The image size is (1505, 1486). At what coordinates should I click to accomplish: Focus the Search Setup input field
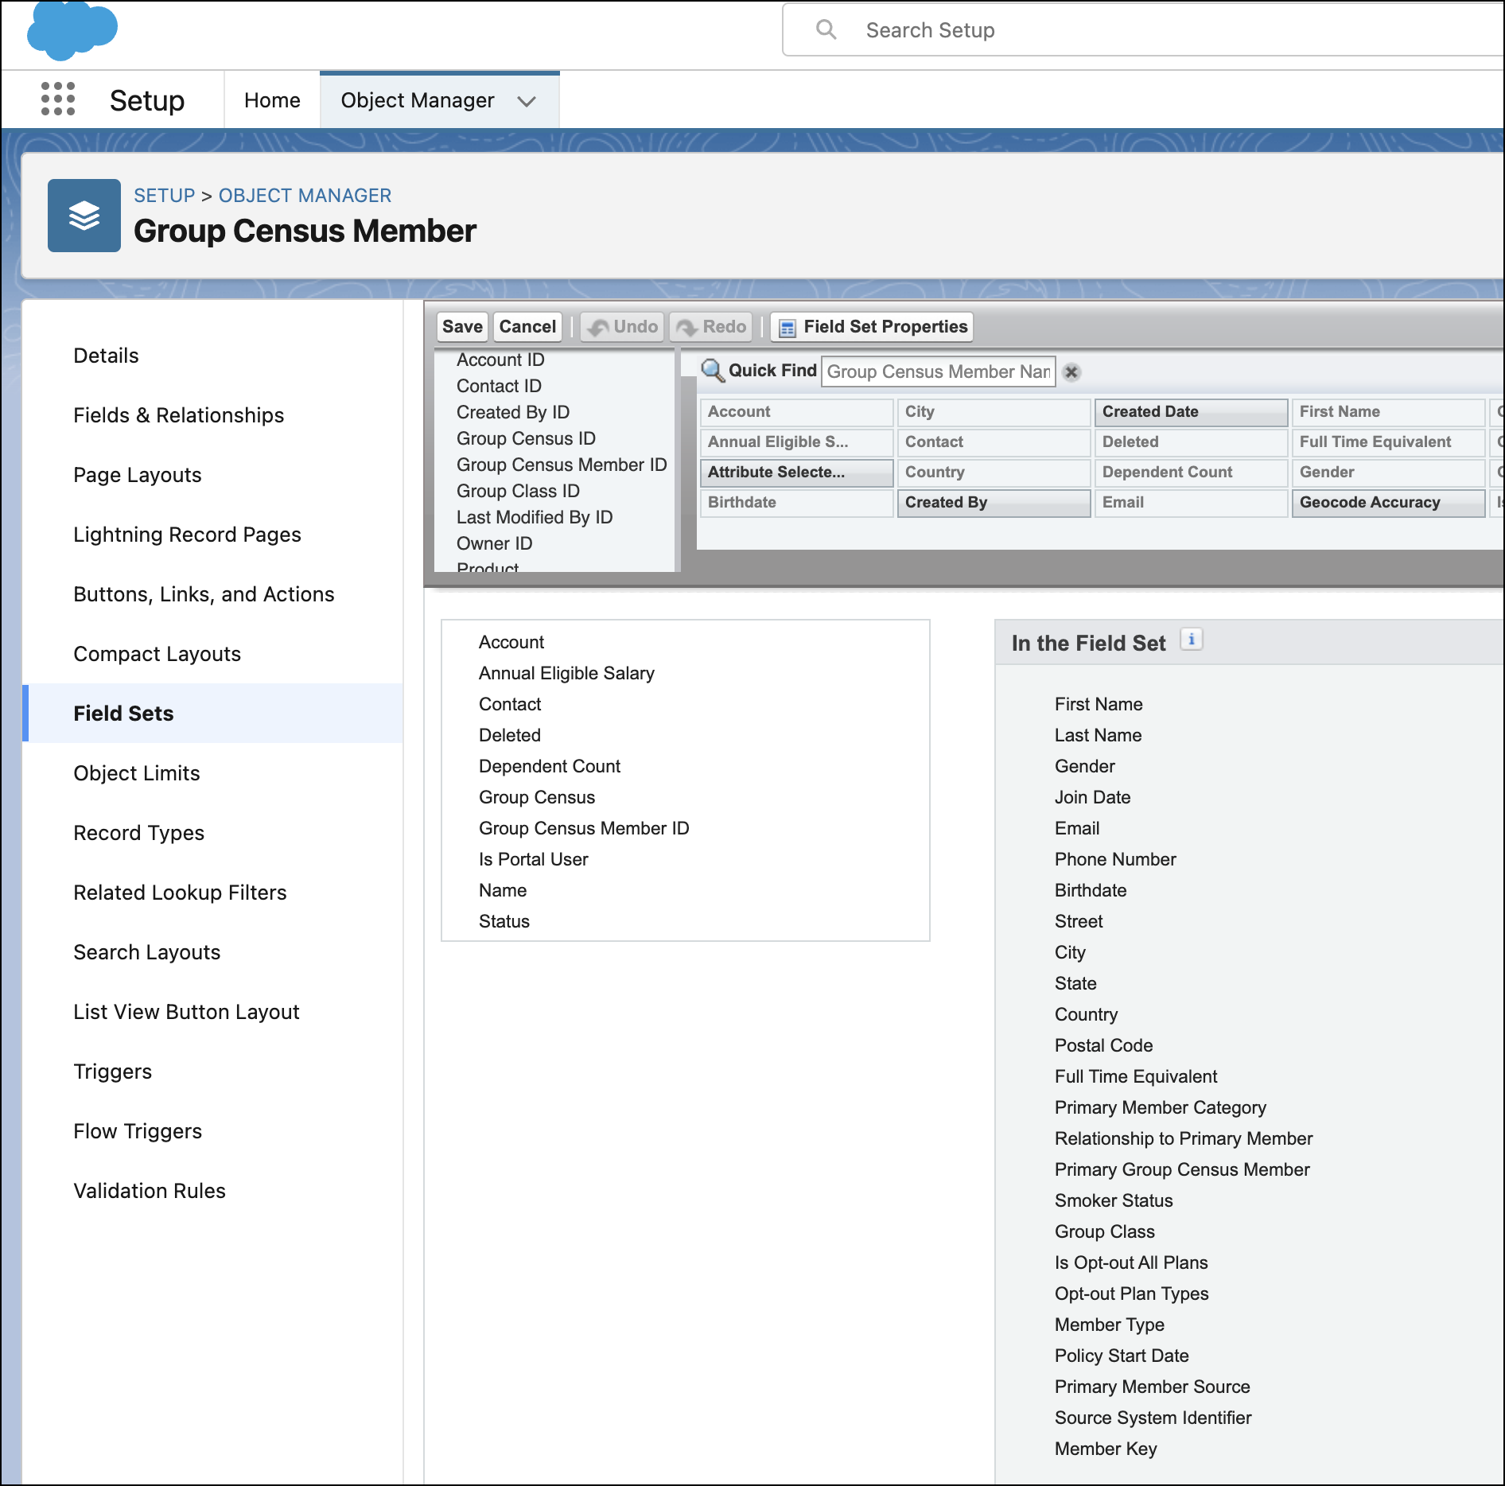1143,30
